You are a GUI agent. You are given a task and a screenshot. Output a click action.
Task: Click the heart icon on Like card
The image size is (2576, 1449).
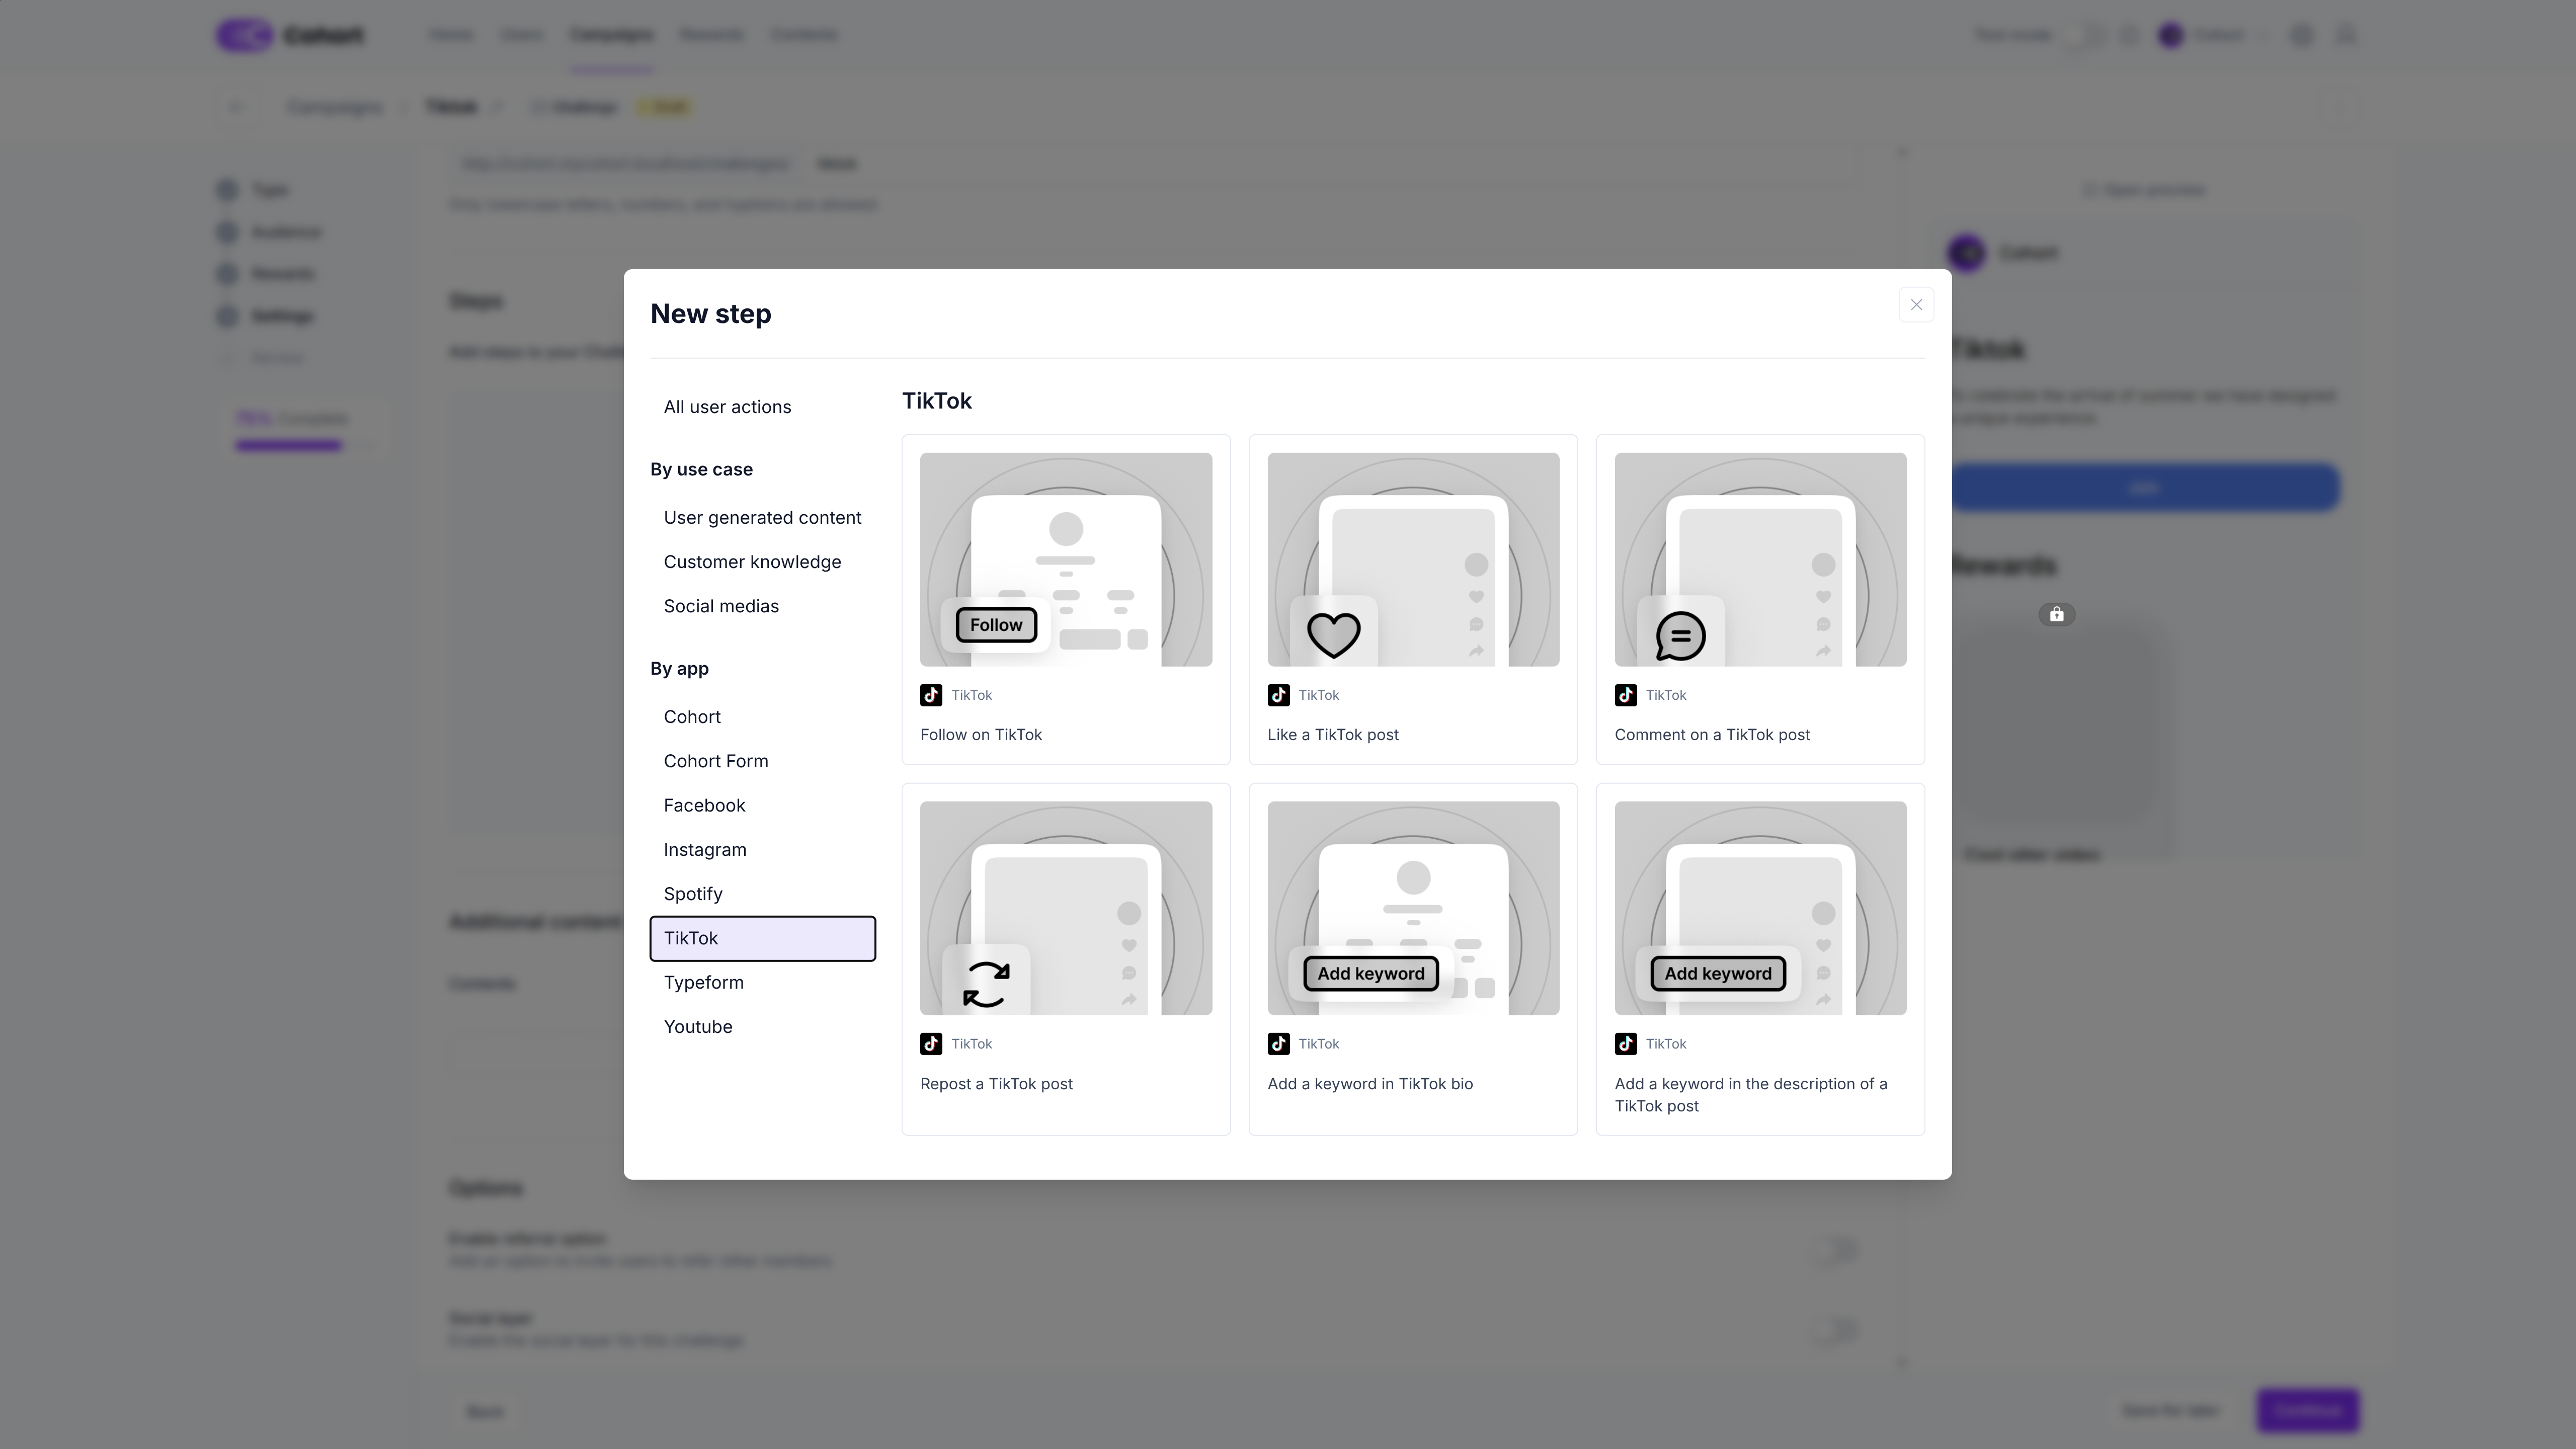point(1333,634)
